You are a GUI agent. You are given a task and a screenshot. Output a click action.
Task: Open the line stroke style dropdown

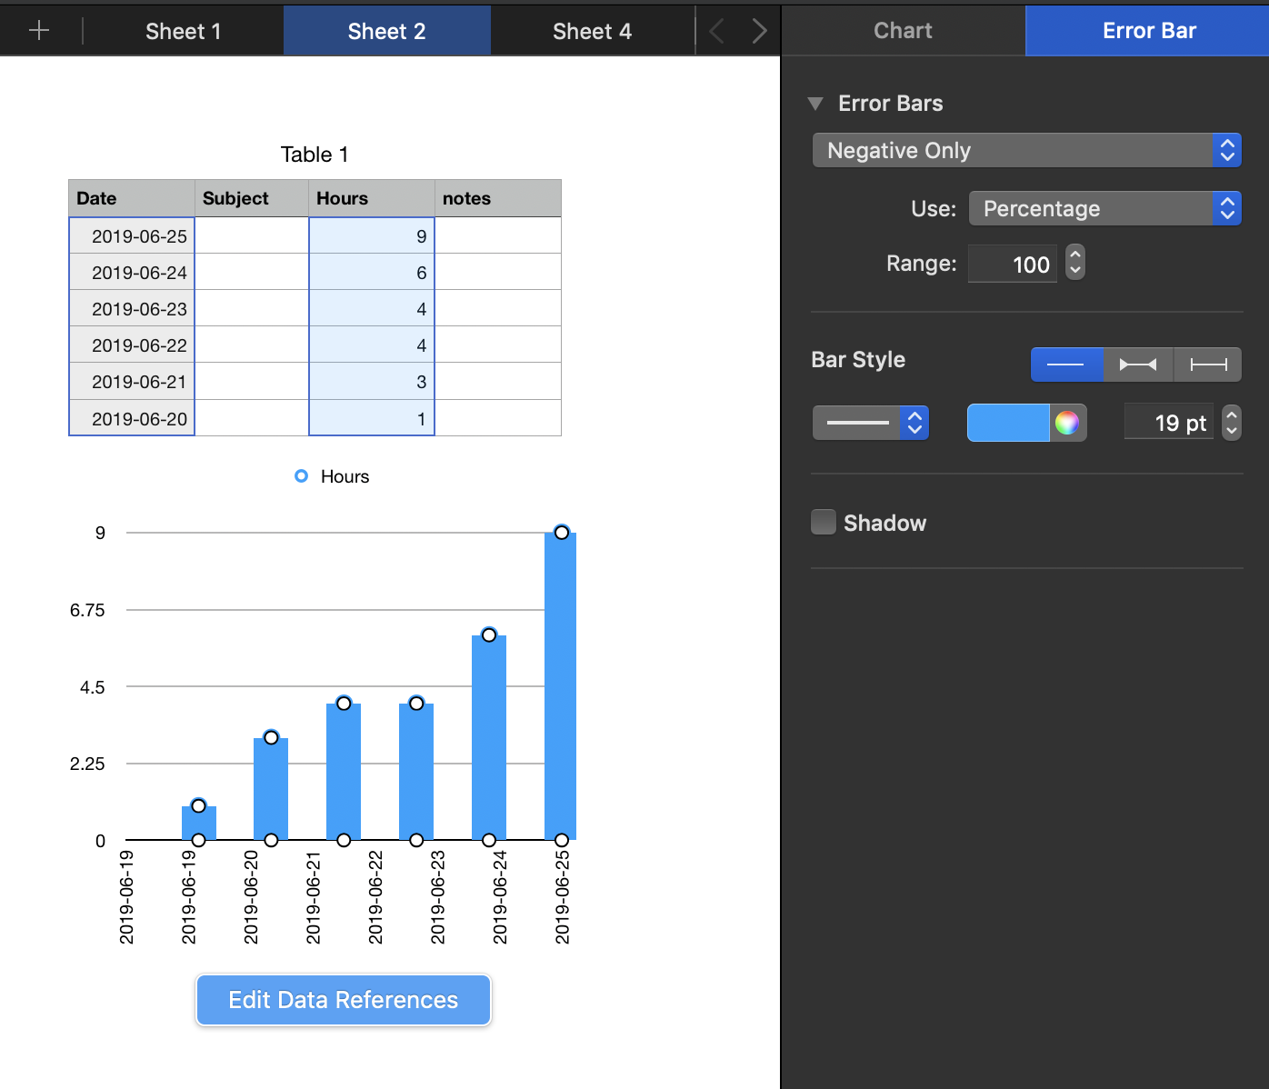pos(870,423)
